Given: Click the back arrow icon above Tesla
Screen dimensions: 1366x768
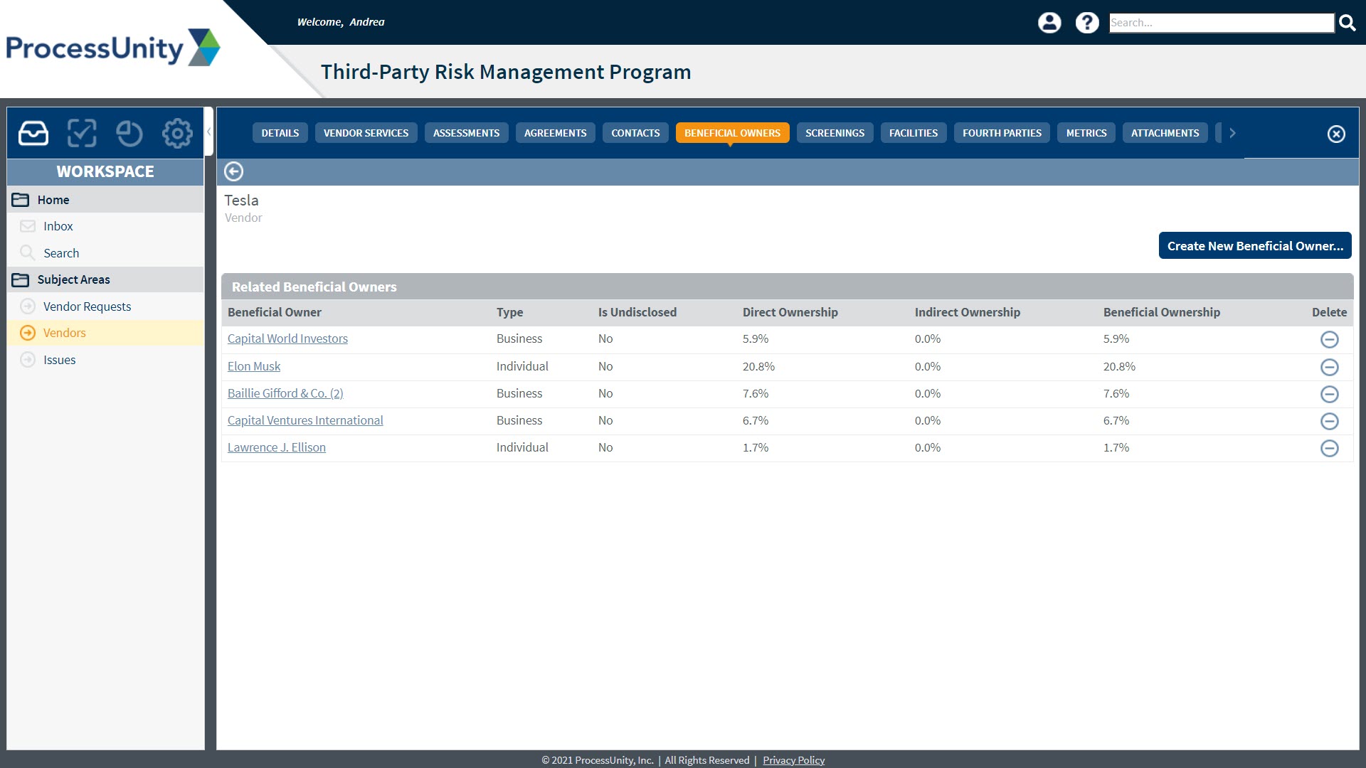Looking at the screenshot, I should [233, 171].
